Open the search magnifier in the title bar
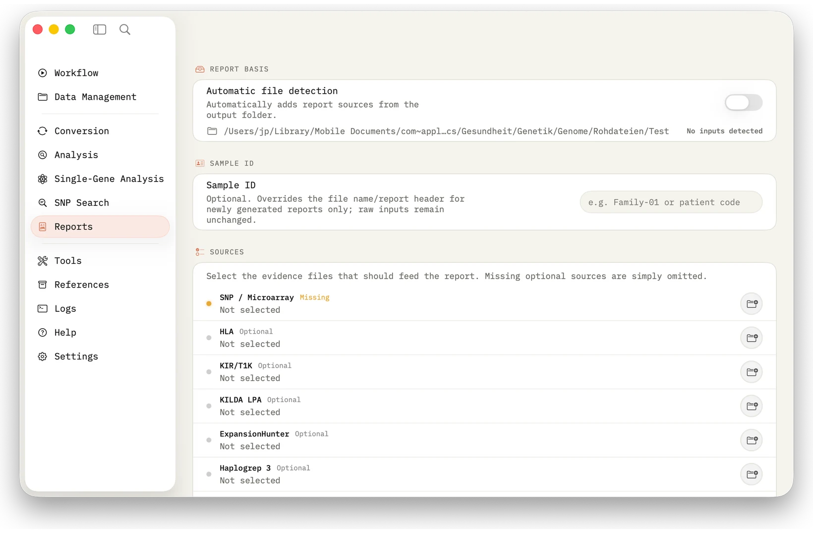The height and width of the screenshot is (533, 813). pos(125,30)
